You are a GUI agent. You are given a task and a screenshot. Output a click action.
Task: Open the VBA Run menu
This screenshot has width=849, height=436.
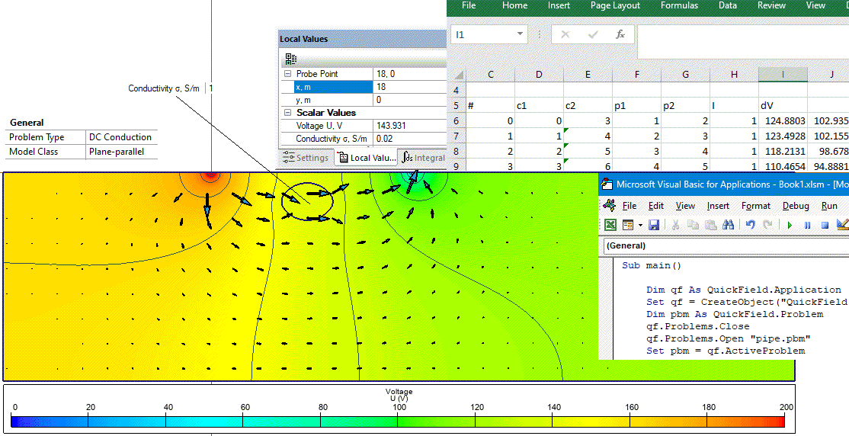pyautogui.click(x=829, y=206)
